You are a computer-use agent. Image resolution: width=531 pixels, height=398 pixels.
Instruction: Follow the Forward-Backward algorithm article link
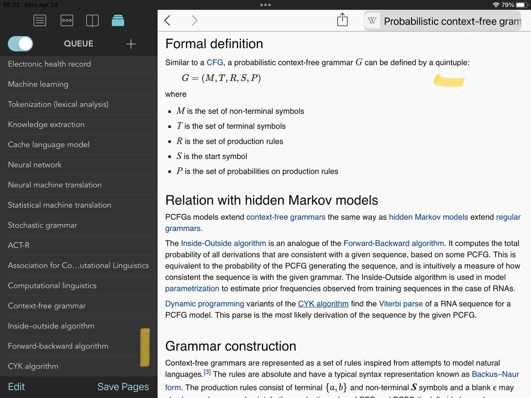393,243
